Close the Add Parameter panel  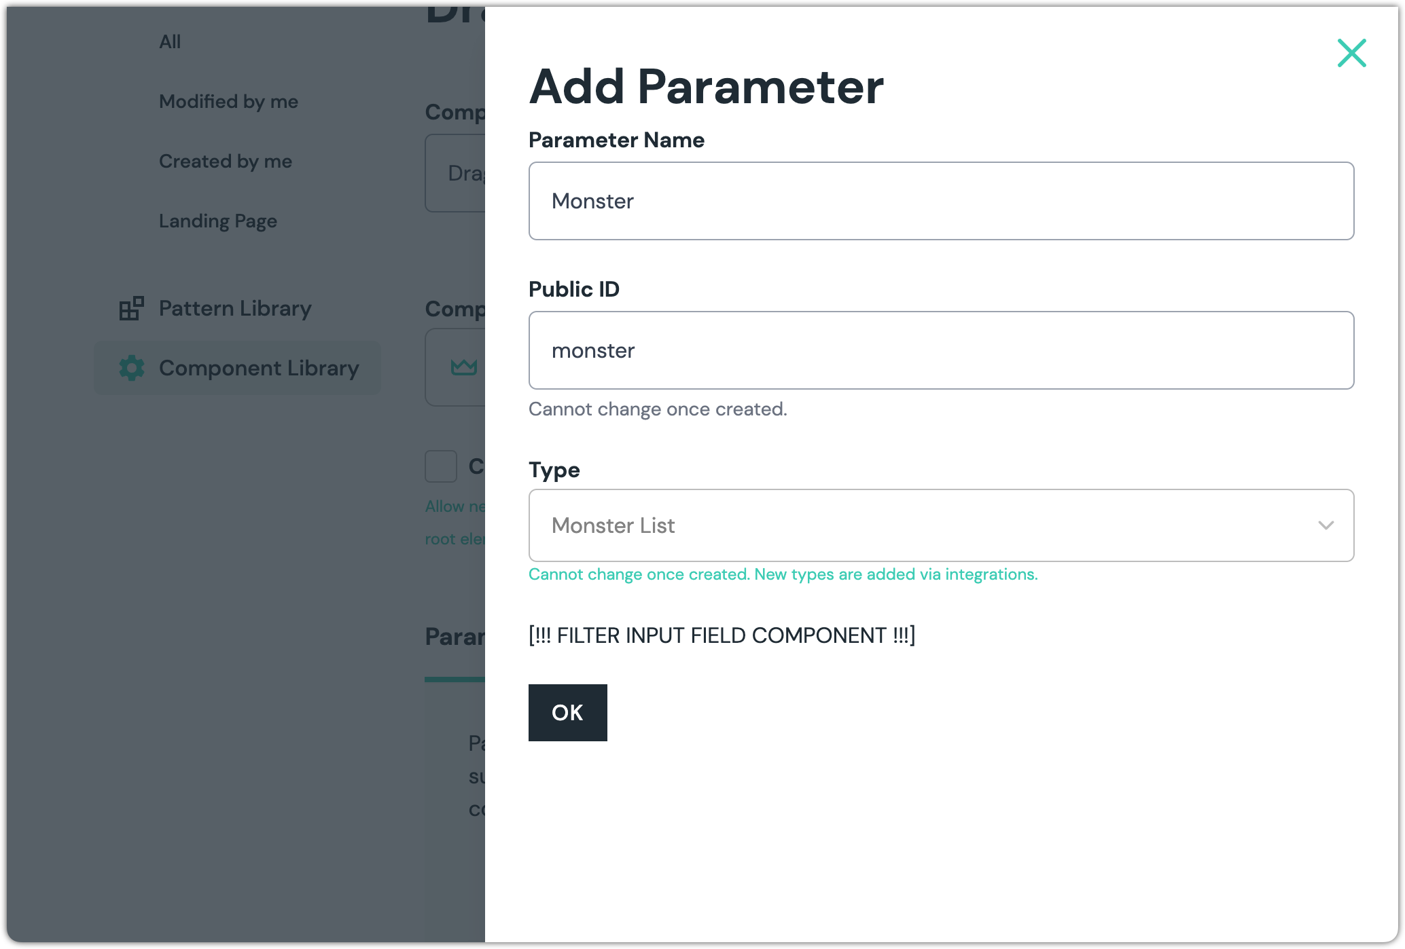(1351, 53)
